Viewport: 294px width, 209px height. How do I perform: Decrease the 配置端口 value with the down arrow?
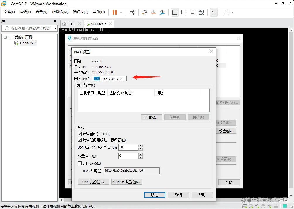pyautogui.click(x=141, y=157)
